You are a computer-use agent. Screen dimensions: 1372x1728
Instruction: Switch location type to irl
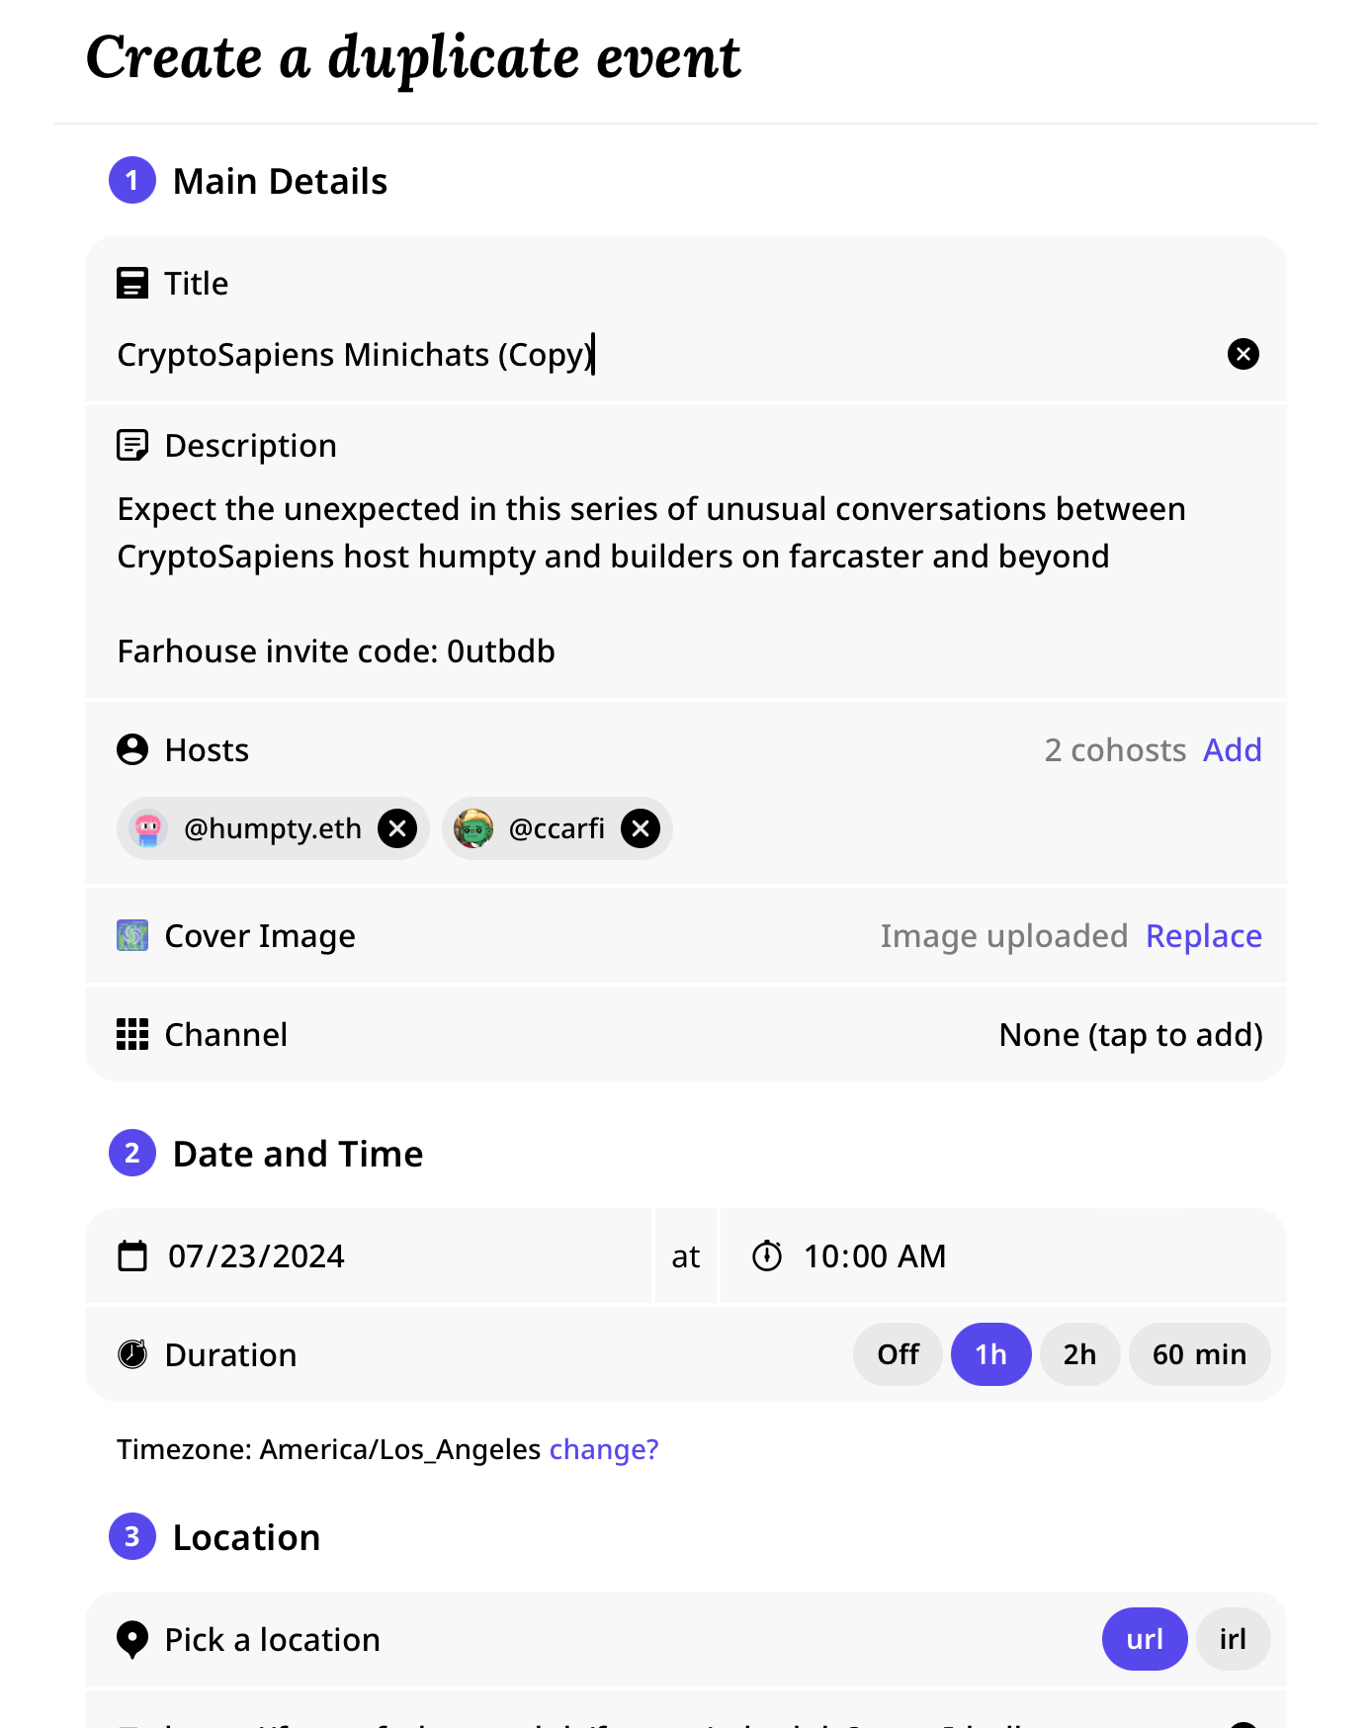click(1233, 1639)
